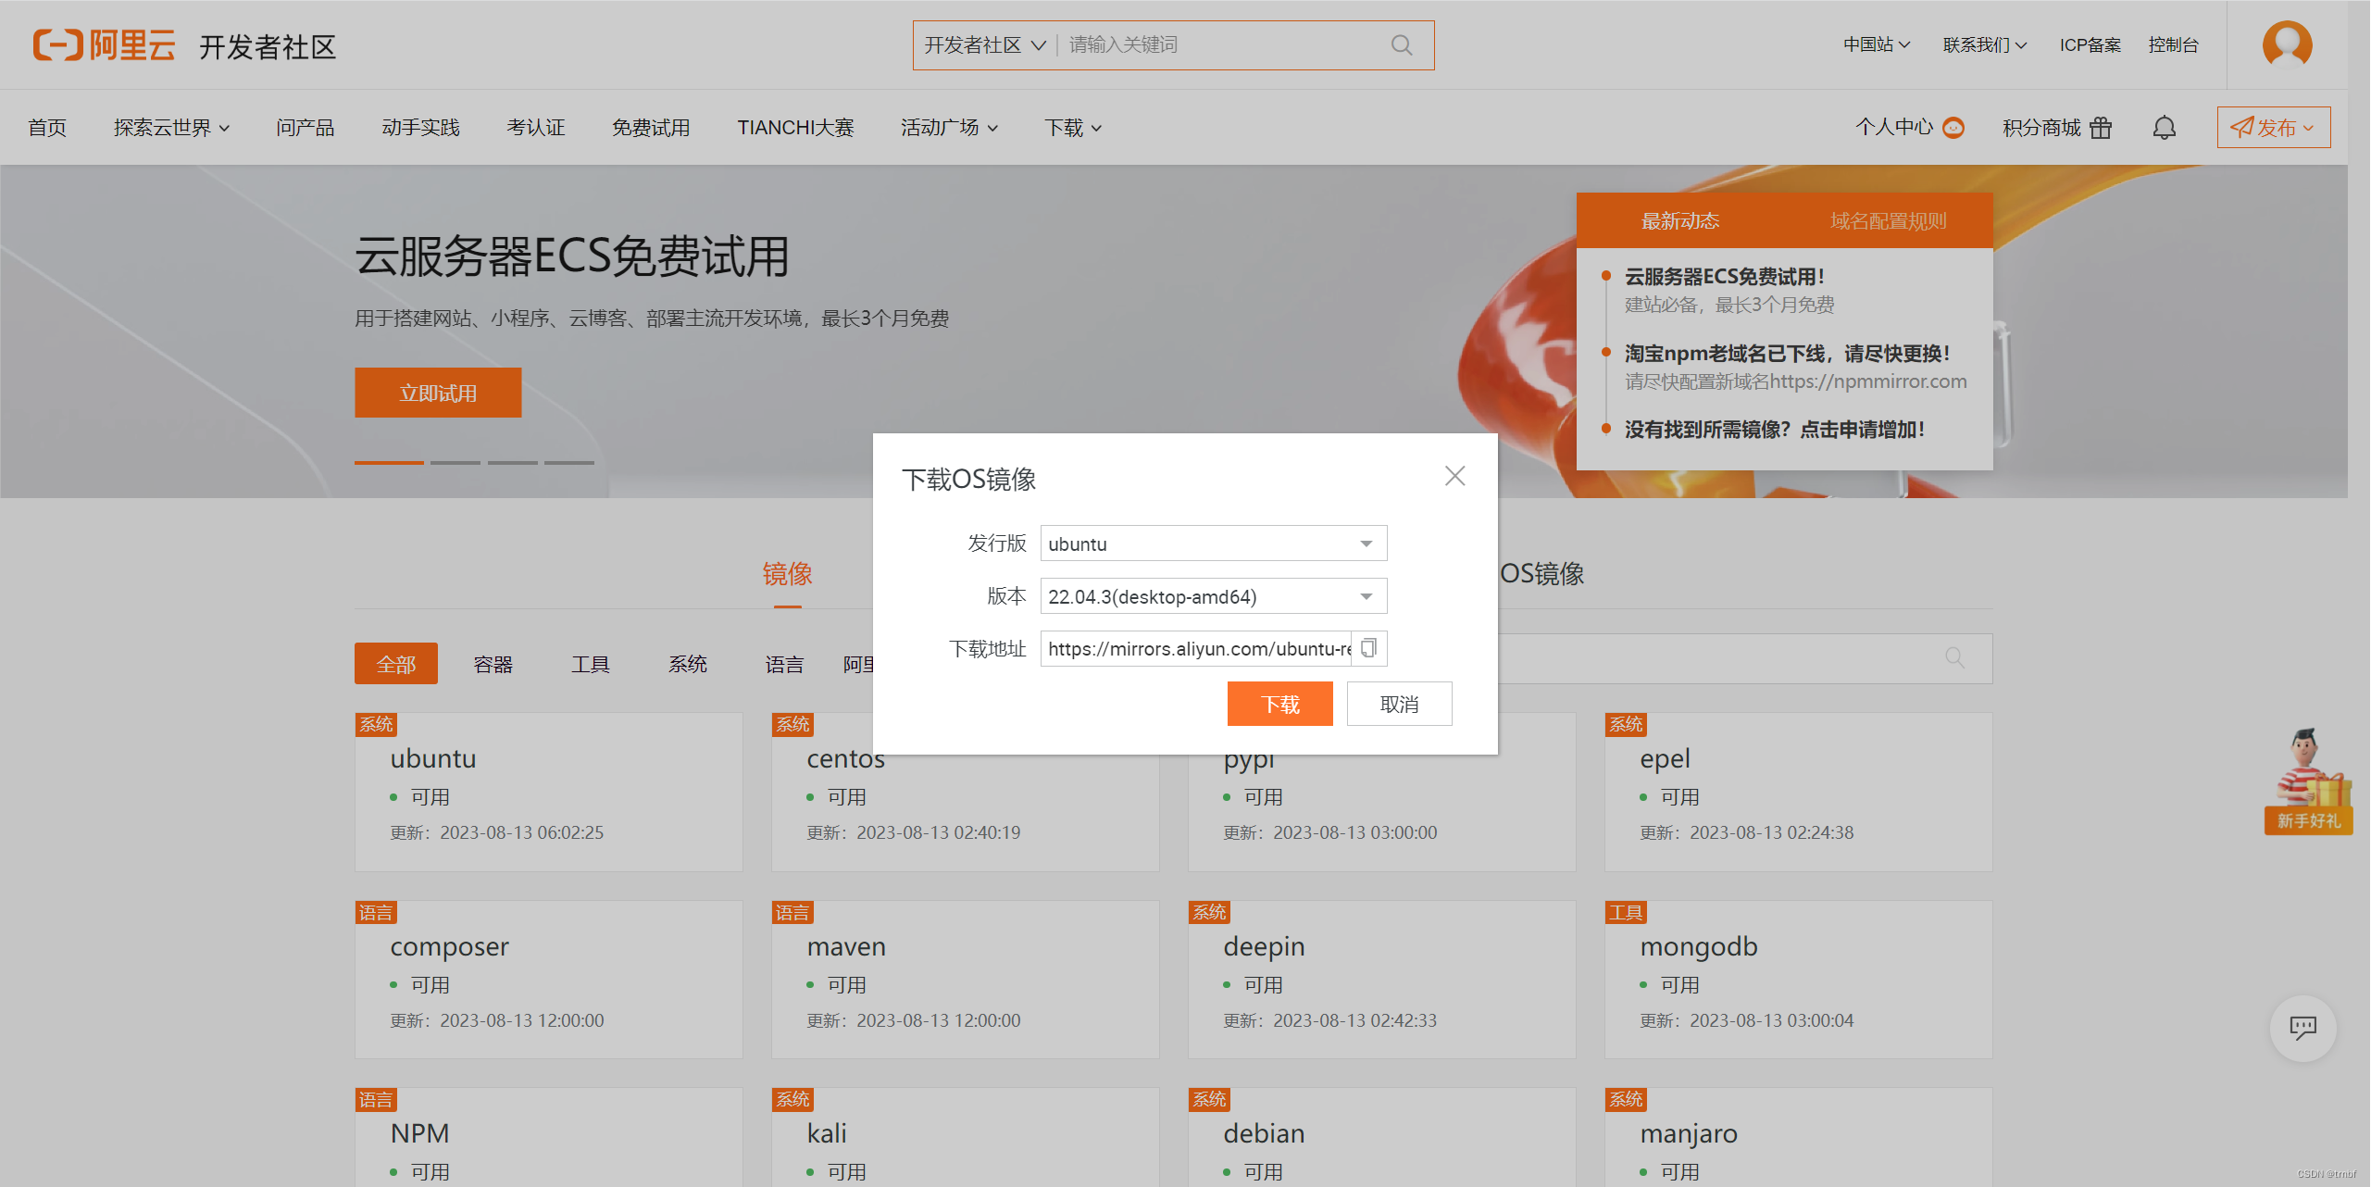Viewport: 2371px width, 1187px height.
Task: Select the 系统 filter tab
Action: 687,663
